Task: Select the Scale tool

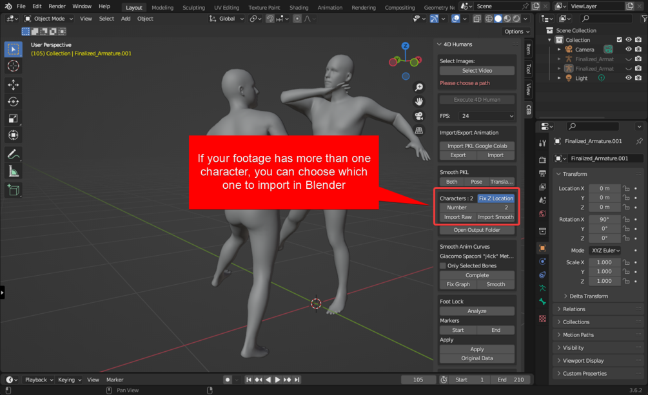Action: click(14, 119)
